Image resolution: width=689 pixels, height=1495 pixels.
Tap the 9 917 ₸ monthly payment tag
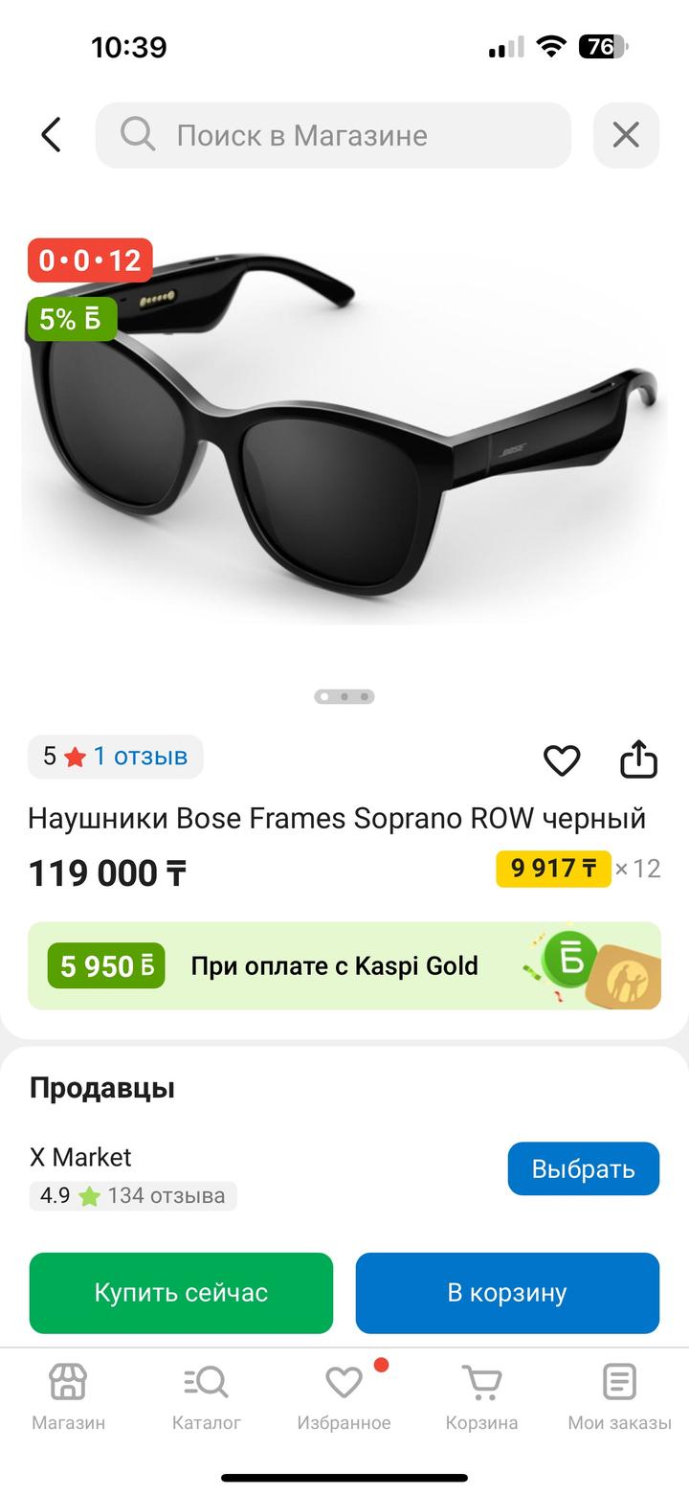coord(553,869)
